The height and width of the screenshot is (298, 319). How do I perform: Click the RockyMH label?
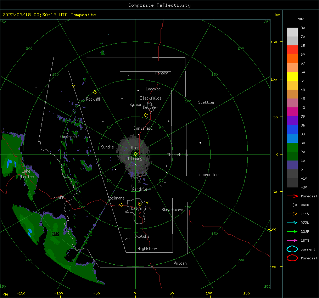[94, 99]
